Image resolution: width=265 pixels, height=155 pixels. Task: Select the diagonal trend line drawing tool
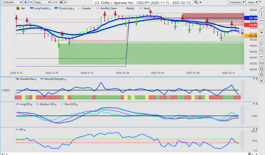point(261,9)
